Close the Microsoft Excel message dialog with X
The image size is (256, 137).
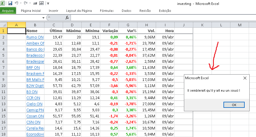(245, 78)
